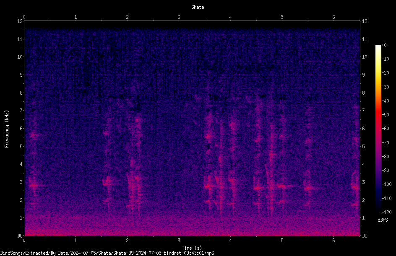396x256 pixels.
Task: Click "10" on the left frequency axis
Action: pos(20,57)
